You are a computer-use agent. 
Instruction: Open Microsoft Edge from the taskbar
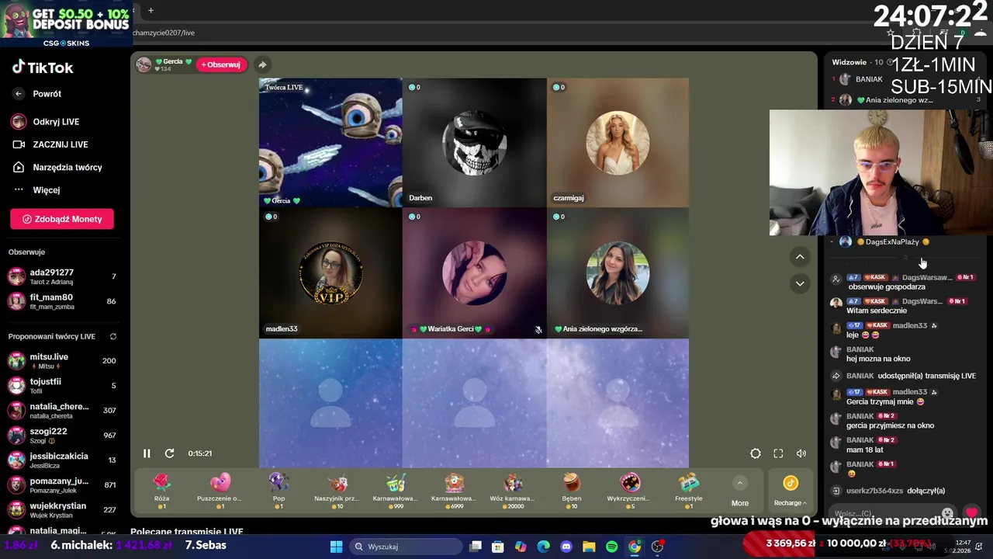pos(543,547)
